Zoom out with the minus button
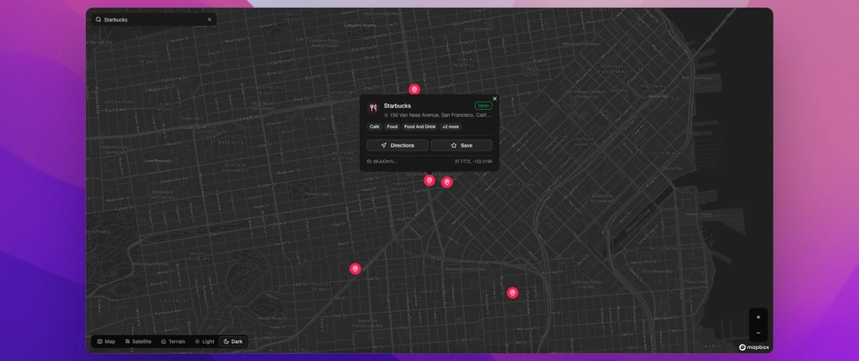 [758, 333]
